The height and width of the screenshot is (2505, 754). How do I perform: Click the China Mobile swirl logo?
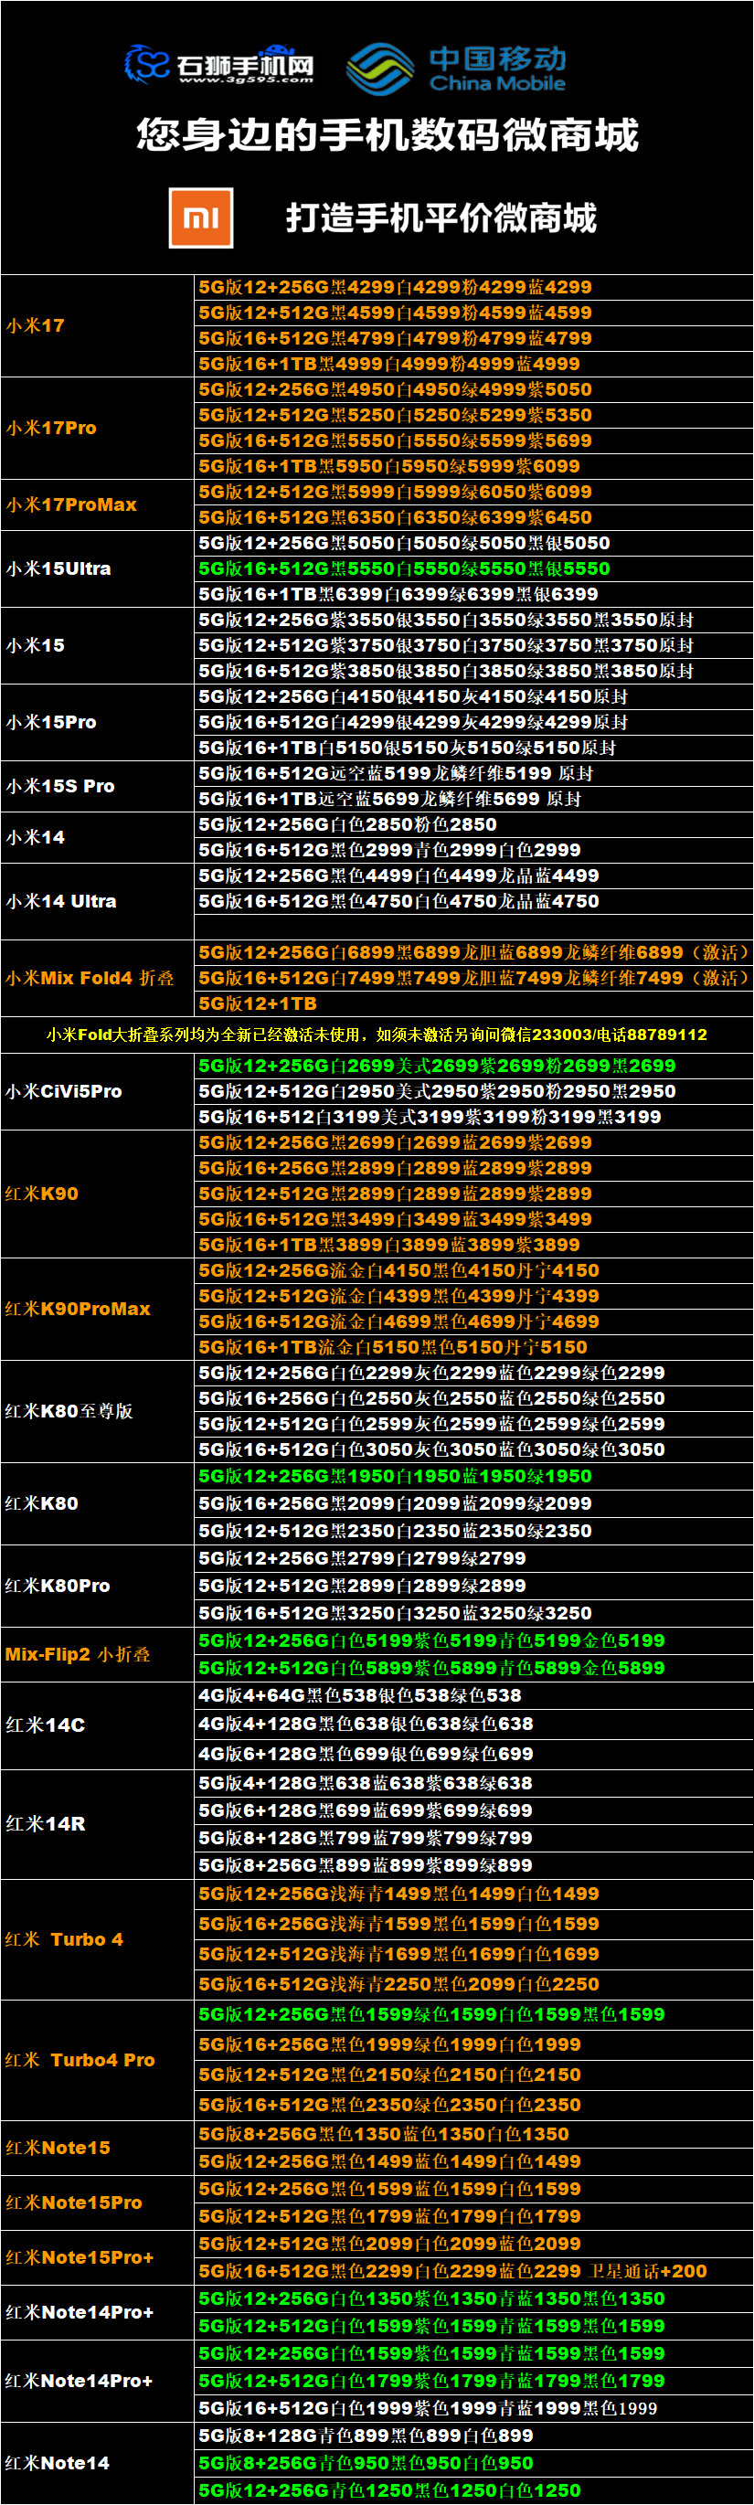379,69
